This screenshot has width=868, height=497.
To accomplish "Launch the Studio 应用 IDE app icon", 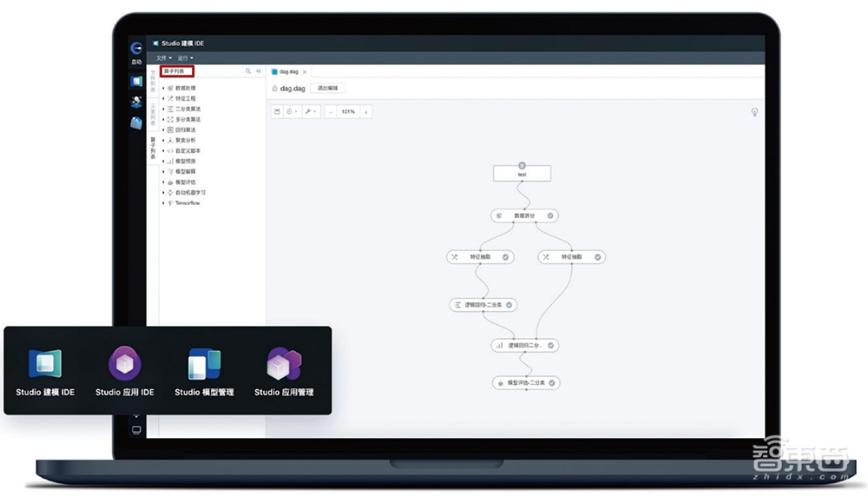I will [124, 364].
